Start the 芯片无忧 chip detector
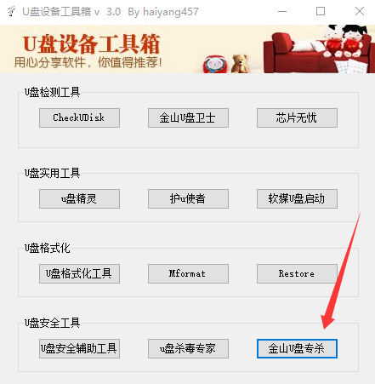The height and width of the screenshot is (384, 375). pyautogui.click(x=297, y=117)
